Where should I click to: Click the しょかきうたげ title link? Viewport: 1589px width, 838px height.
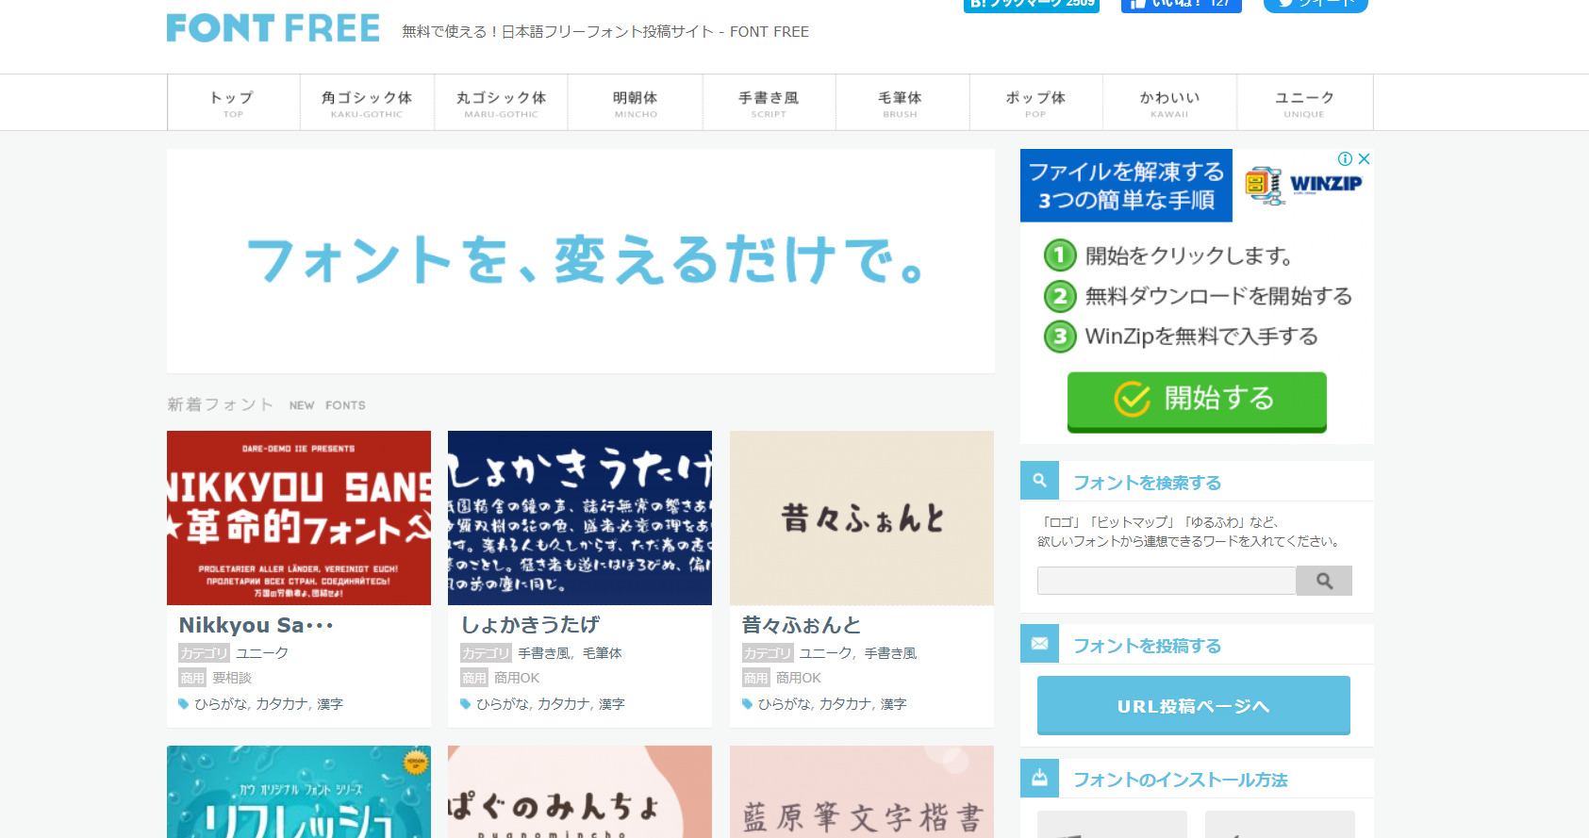pyautogui.click(x=530, y=625)
